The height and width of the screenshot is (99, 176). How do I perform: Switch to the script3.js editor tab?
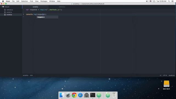point(35,7)
